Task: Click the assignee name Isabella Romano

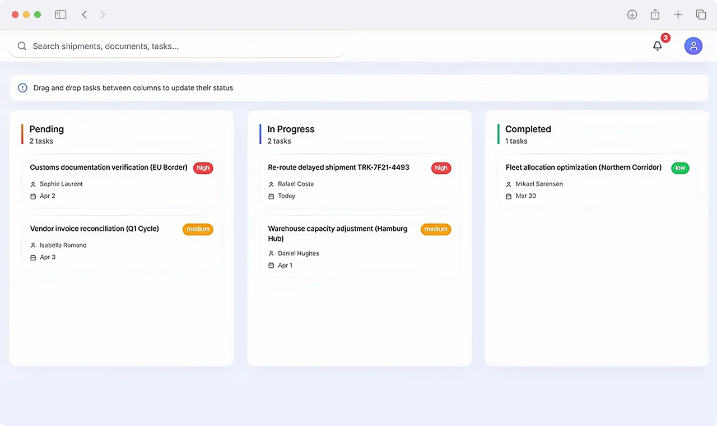Action: [x=63, y=245]
